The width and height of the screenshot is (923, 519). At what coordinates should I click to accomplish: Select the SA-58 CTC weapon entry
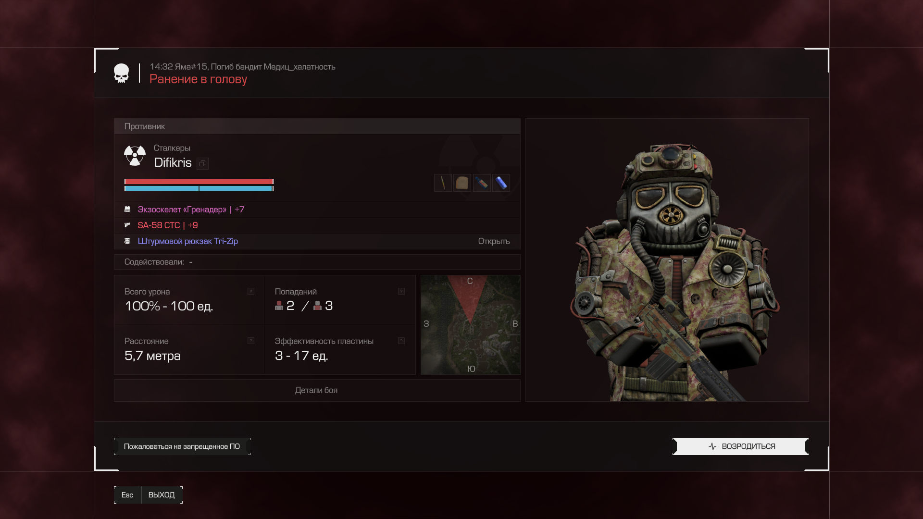(317, 225)
